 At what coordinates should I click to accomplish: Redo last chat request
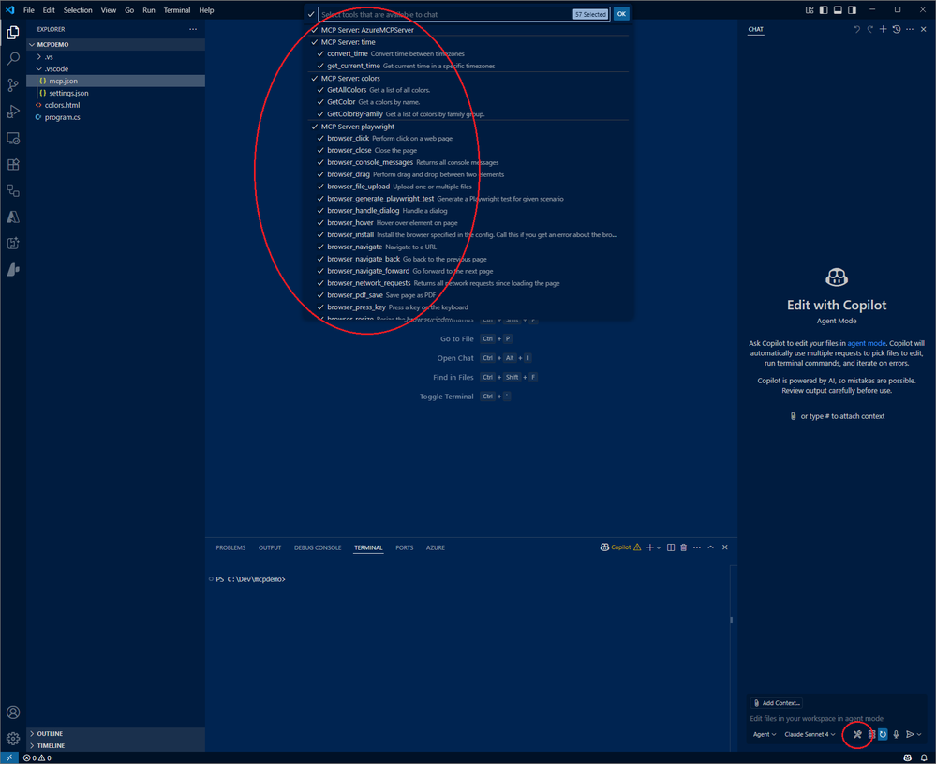point(869,29)
